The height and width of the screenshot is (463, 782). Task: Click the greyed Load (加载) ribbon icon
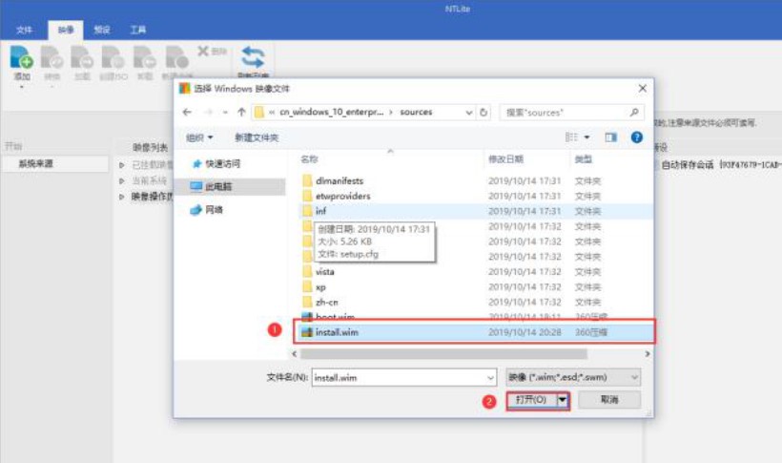coord(82,58)
